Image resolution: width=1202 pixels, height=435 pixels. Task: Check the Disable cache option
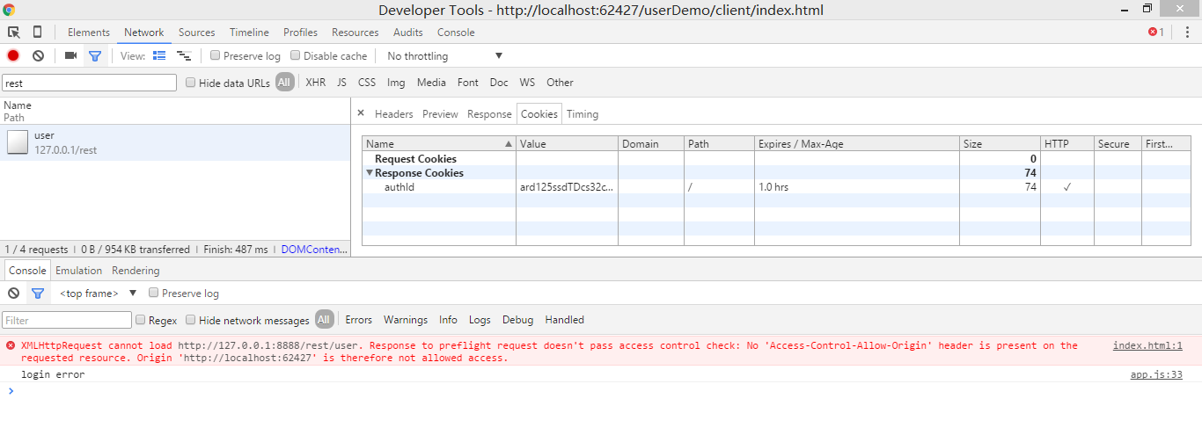point(296,55)
